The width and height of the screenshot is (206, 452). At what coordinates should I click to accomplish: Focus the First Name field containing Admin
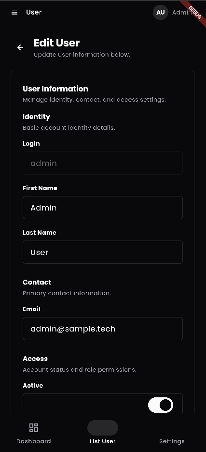[103, 208]
